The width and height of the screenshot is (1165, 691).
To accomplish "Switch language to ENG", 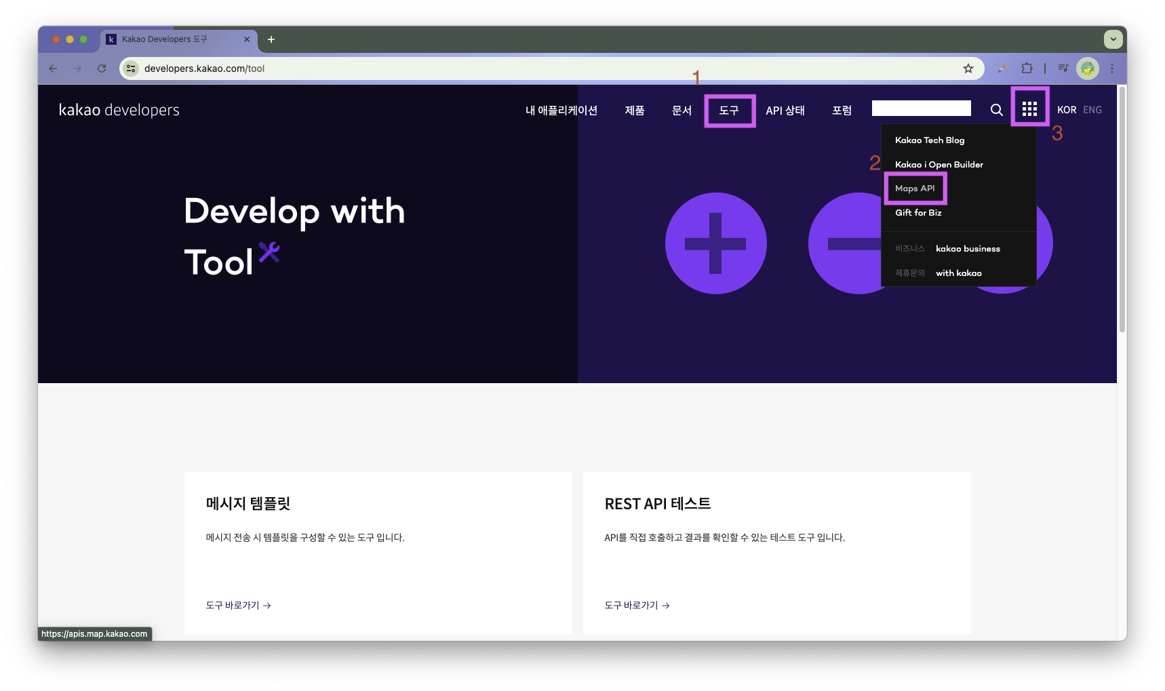I will tap(1092, 110).
